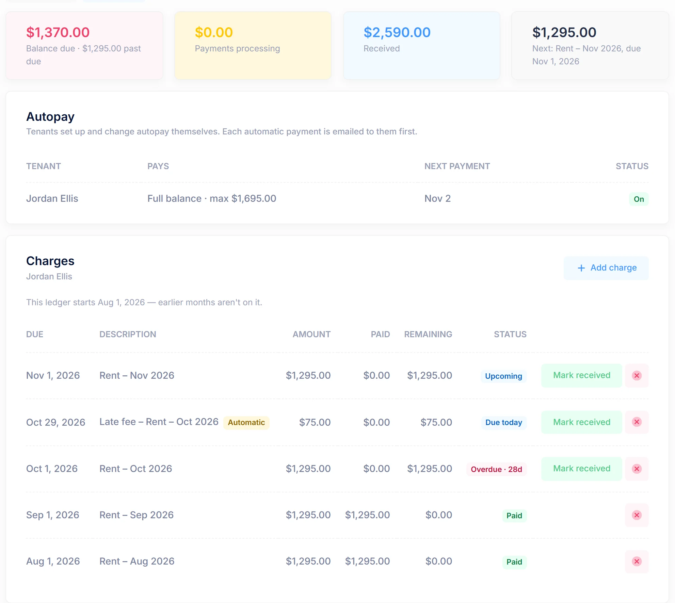Screen dimensions: 675x603
Task: Select the Paid badge for Aug 2026 rent
Action: click(x=514, y=562)
